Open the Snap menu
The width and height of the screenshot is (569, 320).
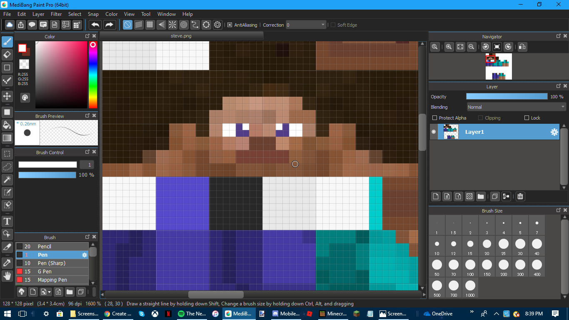[x=93, y=14]
